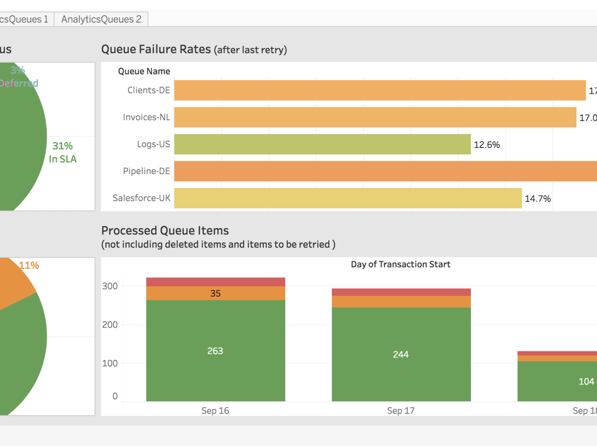This screenshot has height=448, width=597.
Task: Click the Sep 16 axis label
Action: click(215, 410)
